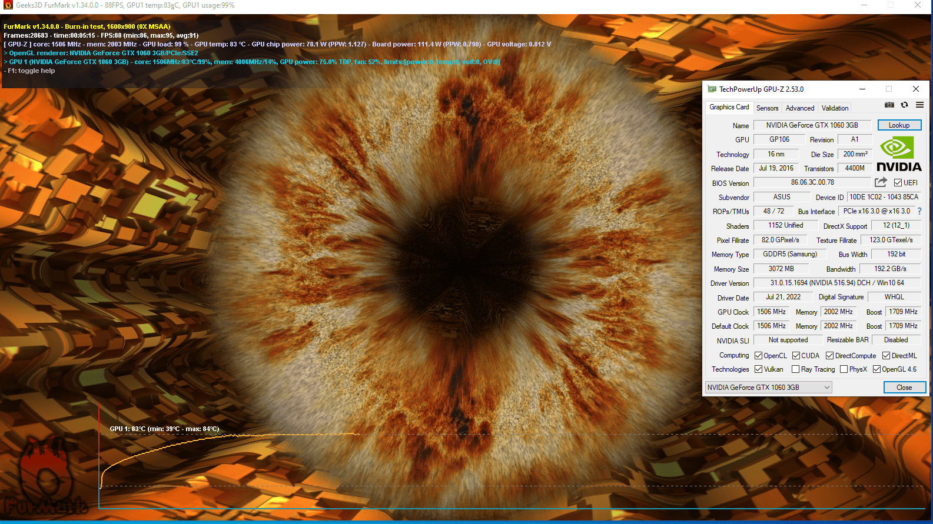
Task: Click the Close button in GPU-Z
Action: [x=904, y=388]
